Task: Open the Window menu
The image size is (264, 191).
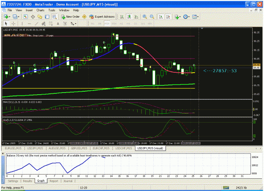Action: click(x=64, y=10)
